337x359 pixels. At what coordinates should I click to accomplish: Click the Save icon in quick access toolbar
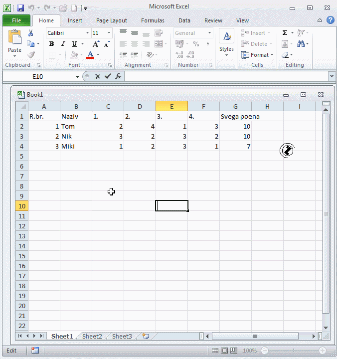point(20,8)
